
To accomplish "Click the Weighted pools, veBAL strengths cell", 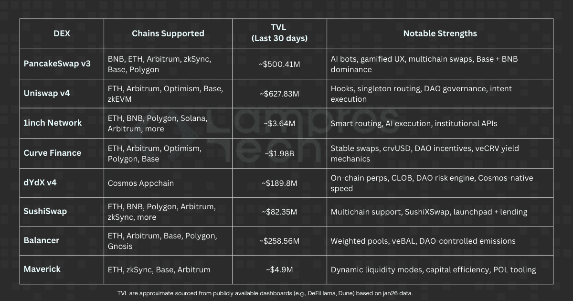I will pyautogui.click(x=423, y=241).
